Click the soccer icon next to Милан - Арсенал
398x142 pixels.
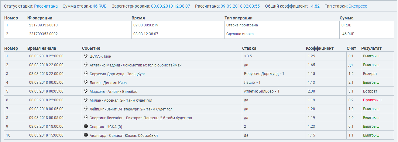pos(86,100)
